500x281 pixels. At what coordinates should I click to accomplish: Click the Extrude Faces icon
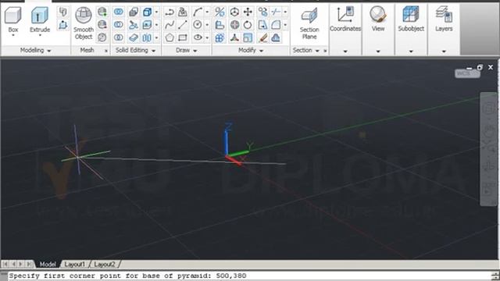coord(147,25)
